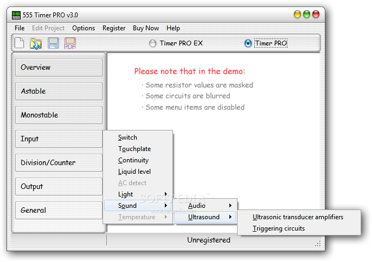Screen dimensions: 372x262
Task: Create a new project with blank page icon
Action: pyautogui.click(x=19, y=43)
